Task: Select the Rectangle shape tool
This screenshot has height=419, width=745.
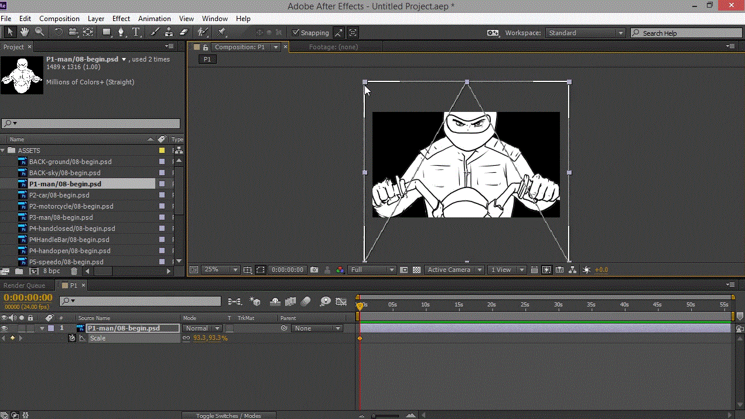Action: pos(107,32)
